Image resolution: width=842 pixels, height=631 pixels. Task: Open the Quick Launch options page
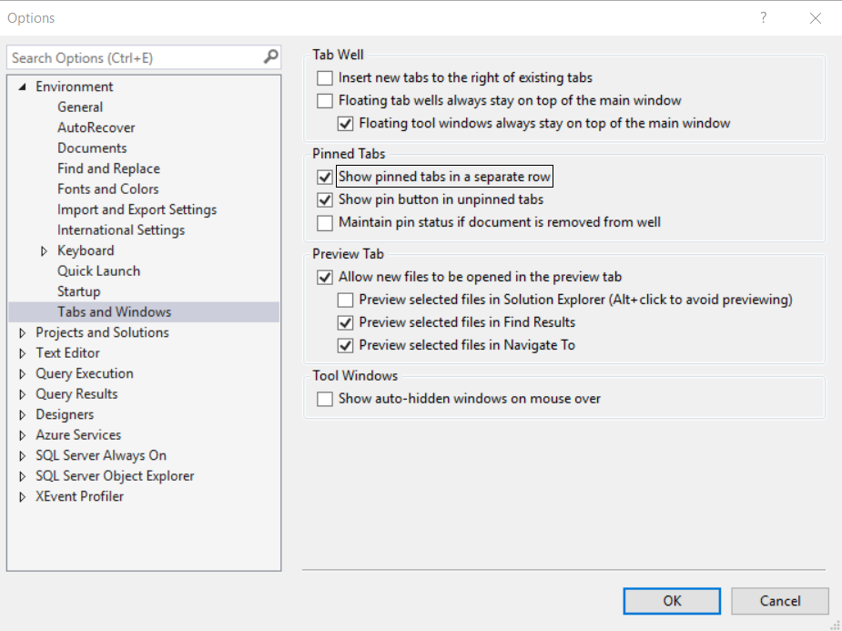pos(98,271)
